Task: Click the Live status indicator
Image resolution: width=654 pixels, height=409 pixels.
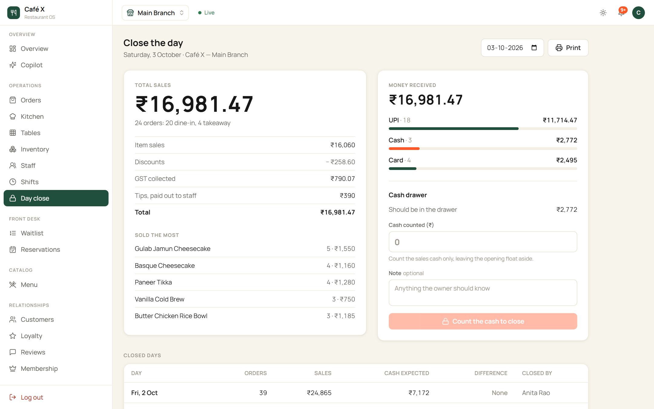Action: point(206,13)
